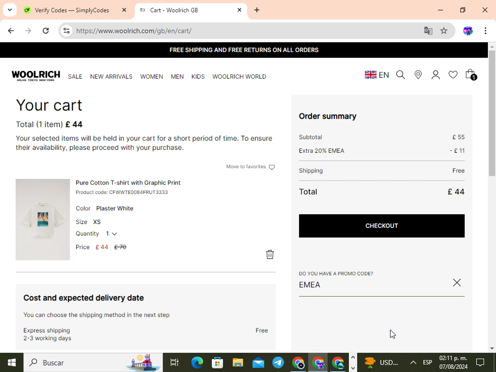Go back using the browser back arrow
This screenshot has width=496, height=372.
[11, 31]
